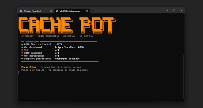
Task: Click the 'in-memory · Redis-compatible' tagline
Action: click(x=40, y=36)
